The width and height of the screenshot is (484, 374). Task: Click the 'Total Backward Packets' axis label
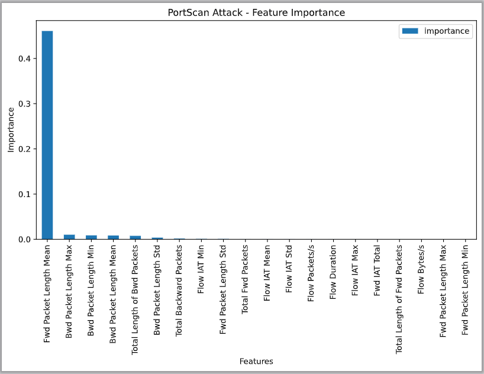pyautogui.click(x=179, y=291)
